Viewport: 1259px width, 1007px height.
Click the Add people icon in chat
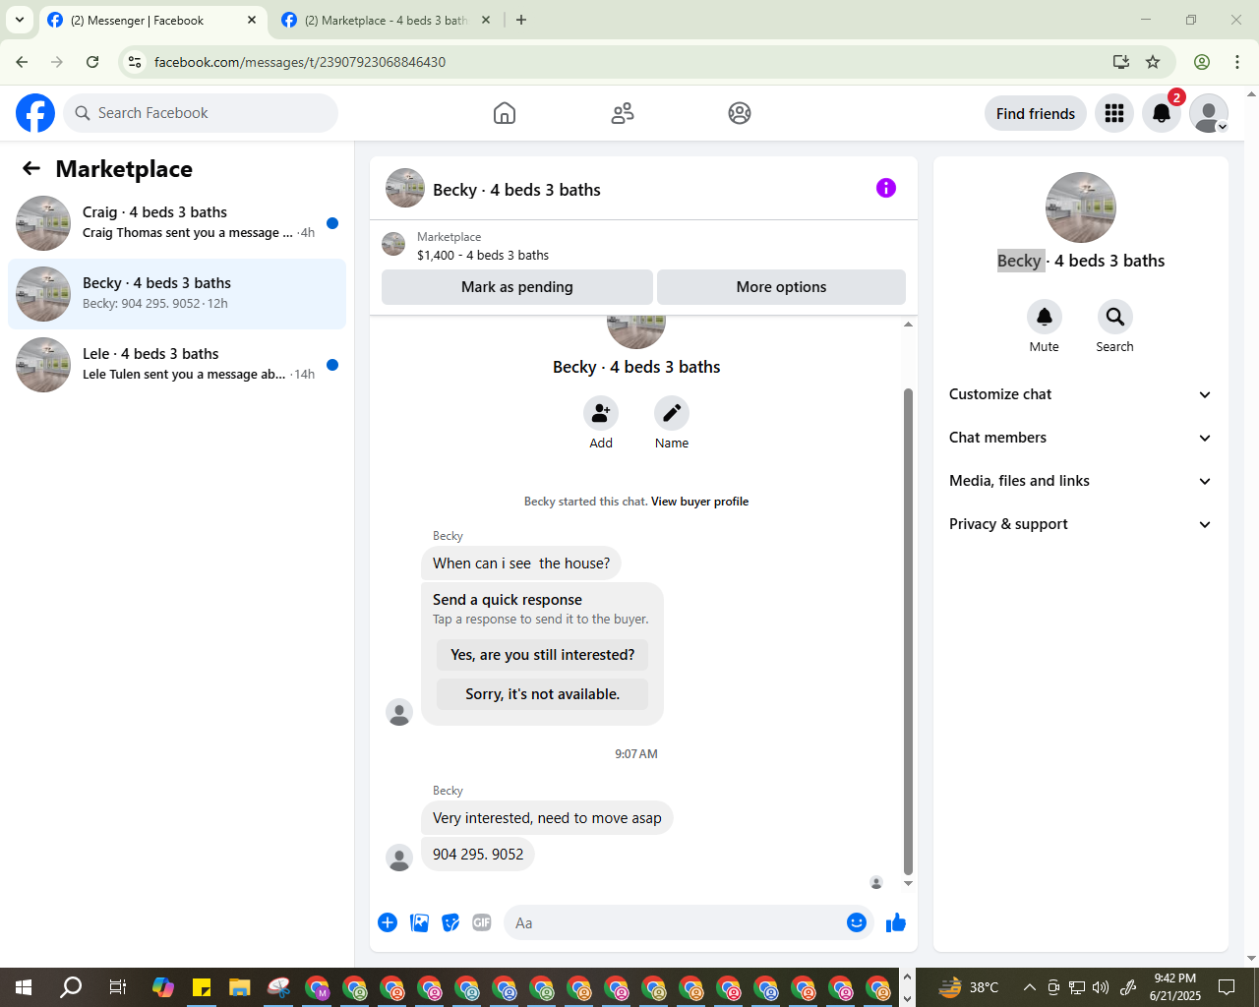click(x=601, y=413)
